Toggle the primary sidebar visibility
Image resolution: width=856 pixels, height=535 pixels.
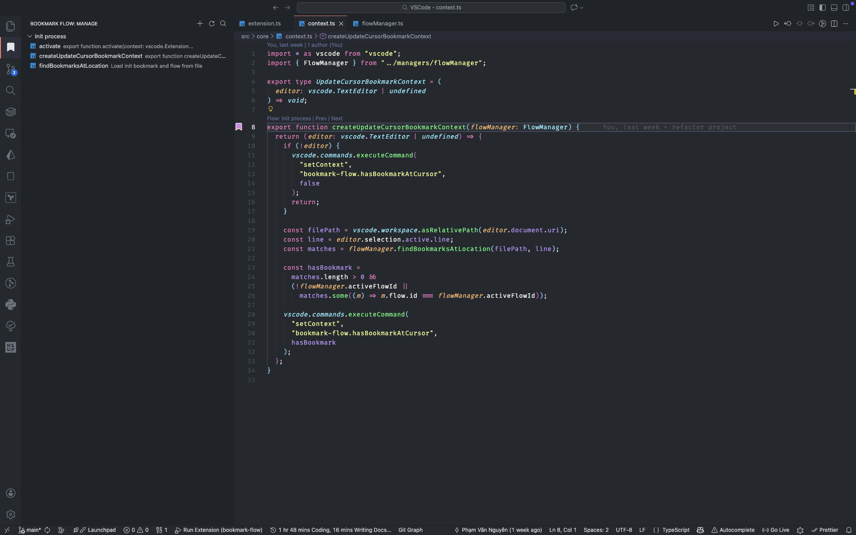click(x=822, y=8)
